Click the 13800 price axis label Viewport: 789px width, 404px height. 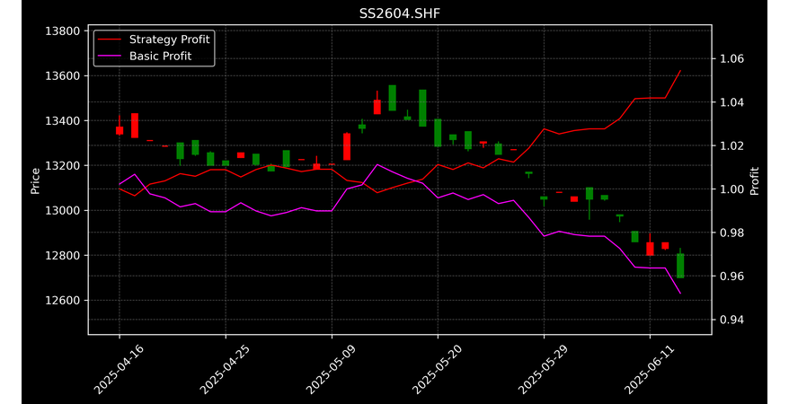tap(62, 31)
